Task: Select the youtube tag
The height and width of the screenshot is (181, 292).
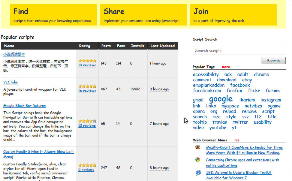Action: [x=218, y=128]
